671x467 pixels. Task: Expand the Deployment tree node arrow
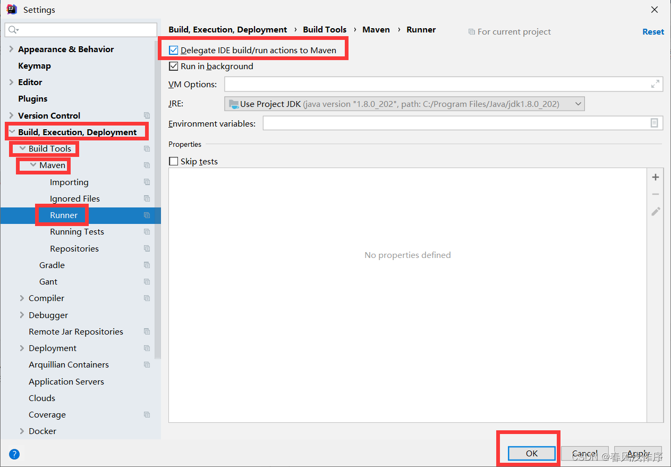pos(22,348)
